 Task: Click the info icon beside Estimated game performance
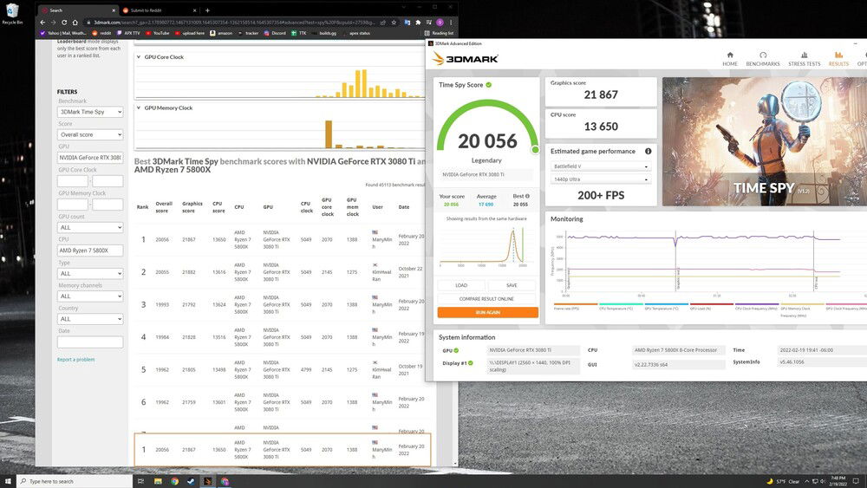click(x=648, y=151)
